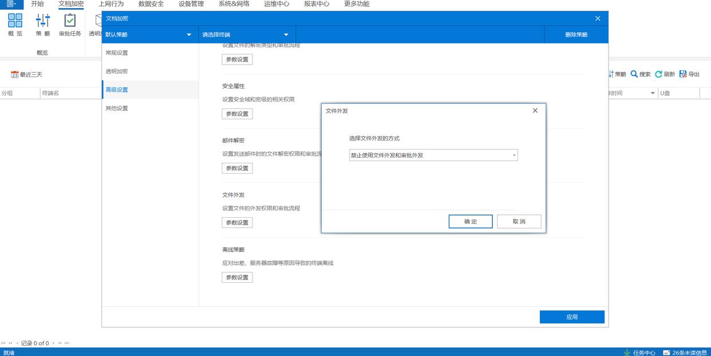This screenshot has width=711, height=356.
Task: Open the 26条未读信息 message icon
Action: pyautogui.click(x=667, y=353)
